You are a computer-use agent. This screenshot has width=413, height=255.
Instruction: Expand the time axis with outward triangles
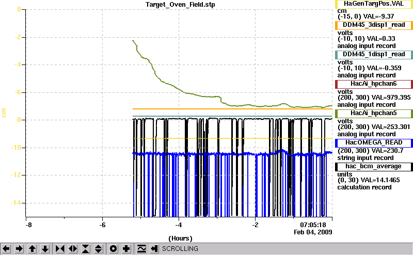pos(73,249)
